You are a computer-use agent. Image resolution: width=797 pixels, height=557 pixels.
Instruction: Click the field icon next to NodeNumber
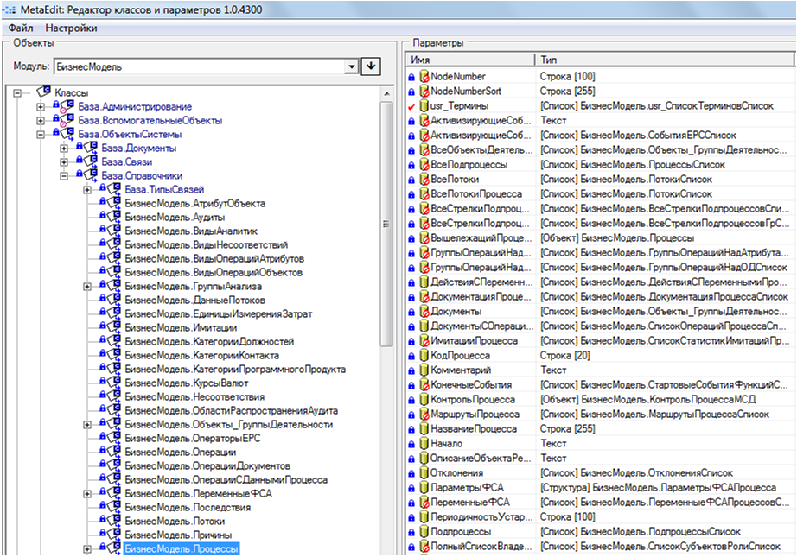point(424,77)
